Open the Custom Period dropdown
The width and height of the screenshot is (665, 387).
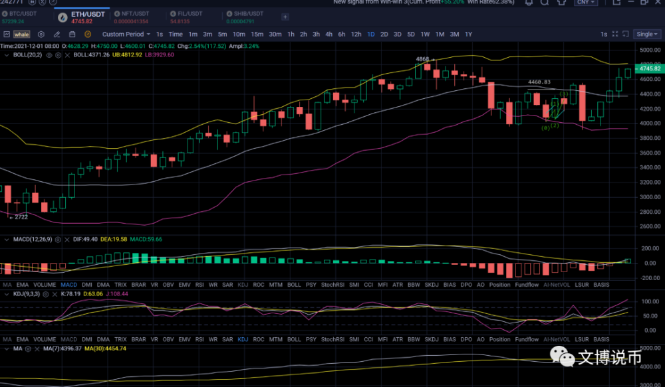point(126,35)
